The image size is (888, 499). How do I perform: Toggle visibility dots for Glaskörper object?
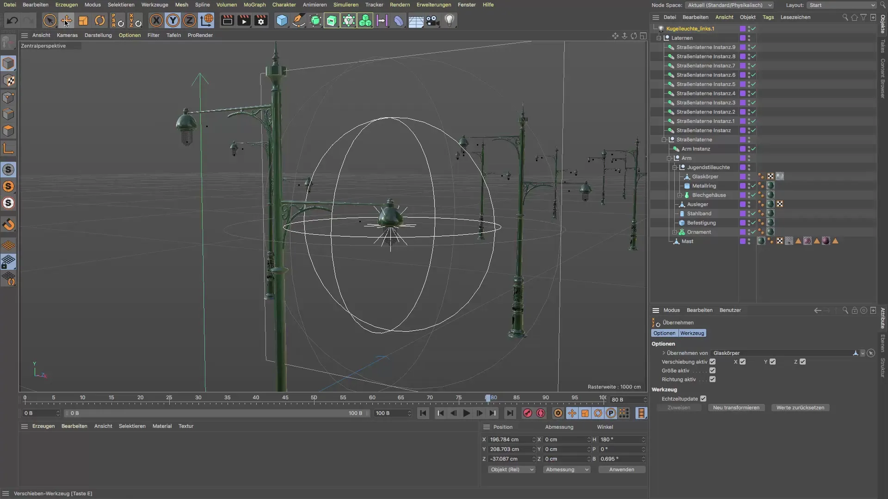click(749, 176)
